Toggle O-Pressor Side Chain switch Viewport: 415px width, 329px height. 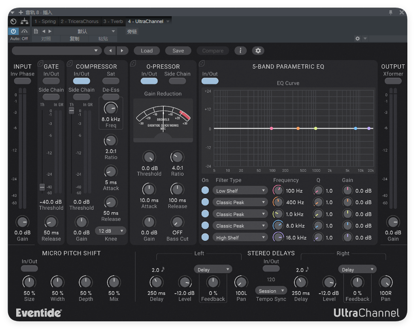(177, 81)
